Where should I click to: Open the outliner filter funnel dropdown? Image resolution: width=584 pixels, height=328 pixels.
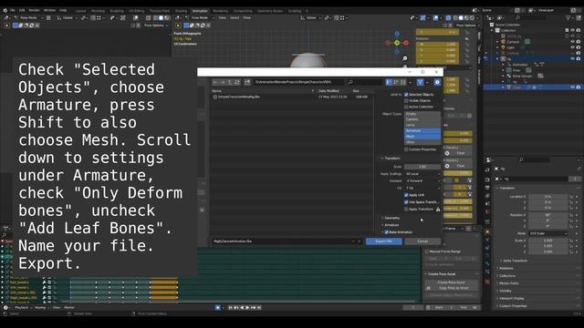pos(569,17)
